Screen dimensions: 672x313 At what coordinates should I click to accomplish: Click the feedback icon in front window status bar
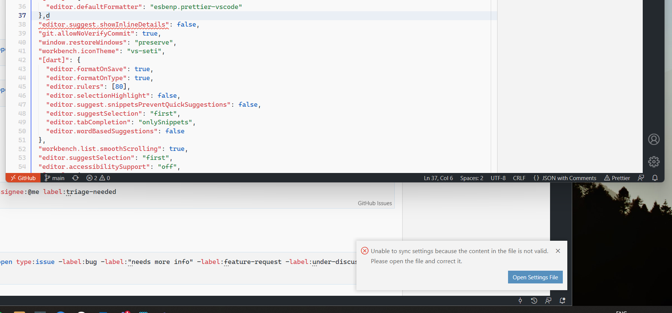641,178
